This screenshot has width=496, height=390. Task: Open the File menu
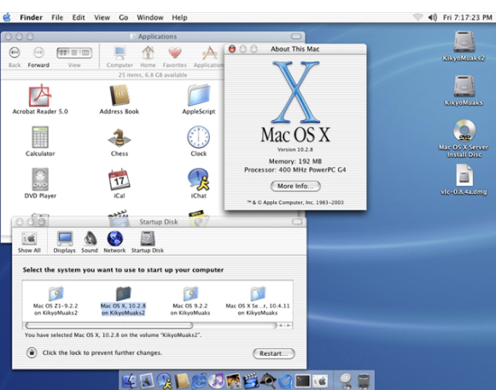tap(57, 17)
